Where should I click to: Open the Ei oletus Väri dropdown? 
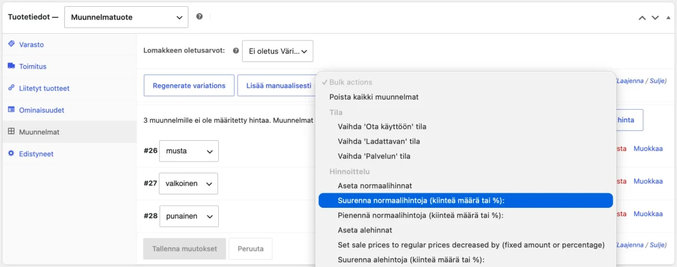coord(278,51)
